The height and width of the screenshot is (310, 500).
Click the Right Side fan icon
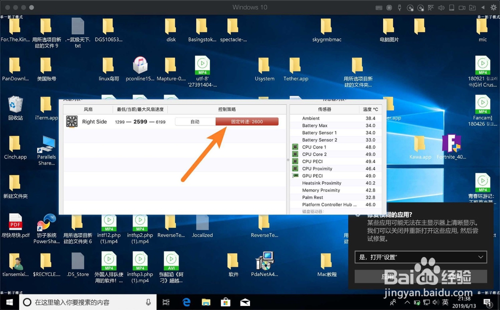pyautogui.click(x=71, y=121)
